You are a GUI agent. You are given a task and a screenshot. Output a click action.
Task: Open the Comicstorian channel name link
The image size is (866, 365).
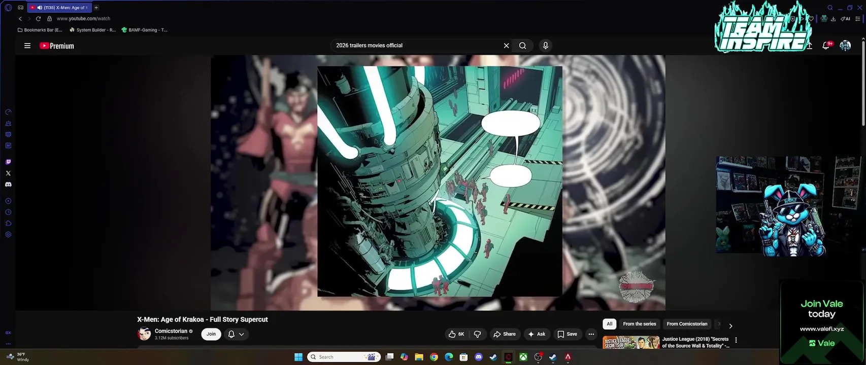(x=171, y=331)
